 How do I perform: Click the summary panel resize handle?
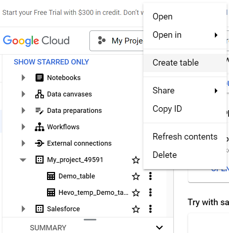tap(90, 220)
